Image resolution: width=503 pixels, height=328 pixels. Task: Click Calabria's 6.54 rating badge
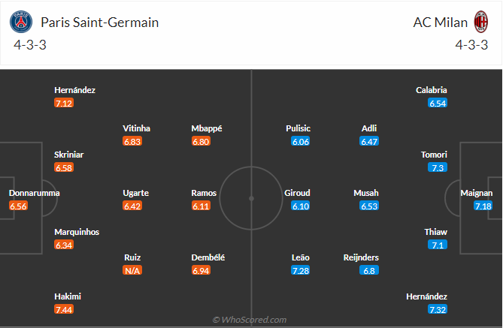tap(438, 103)
